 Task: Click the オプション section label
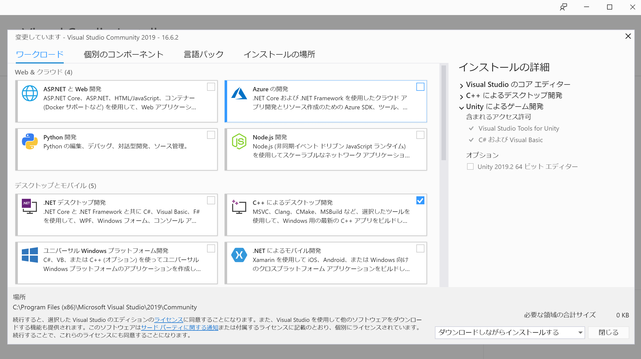pyautogui.click(x=482, y=155)
